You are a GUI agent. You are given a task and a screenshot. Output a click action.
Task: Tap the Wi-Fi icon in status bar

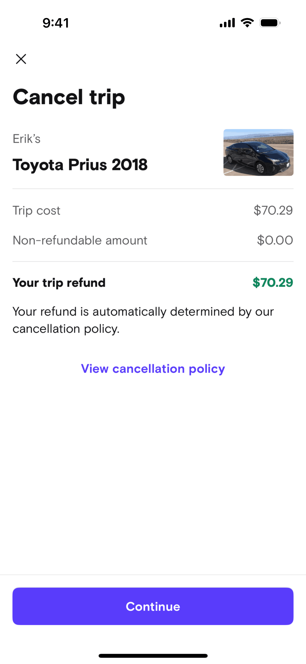point(247,23)
